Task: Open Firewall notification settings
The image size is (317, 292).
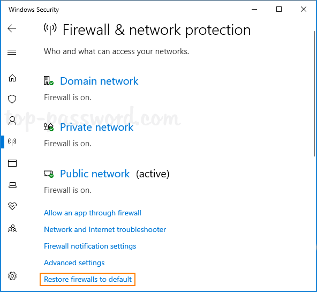Action: point(90,246)
